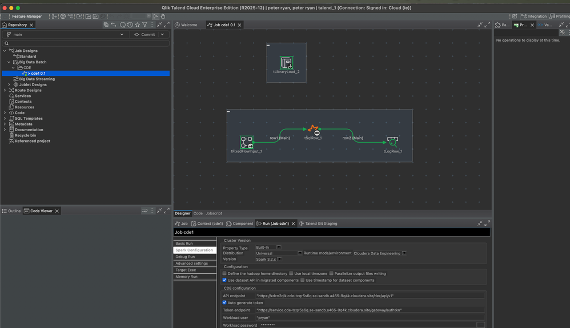Collapse the tLibraryLoad_2 subjob minus handle
Viewport: 570px width, 328px height.
point(268,46)
